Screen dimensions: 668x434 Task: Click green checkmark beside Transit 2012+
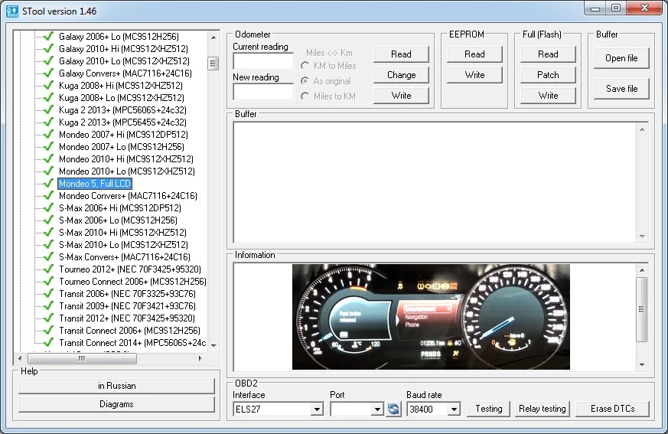(49, 318)
